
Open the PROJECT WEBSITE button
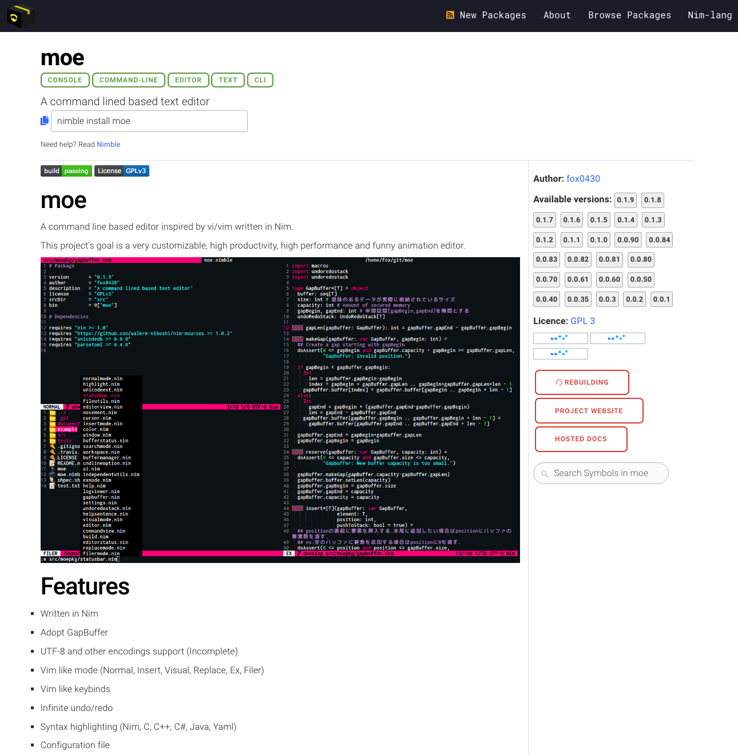point(589,411)
